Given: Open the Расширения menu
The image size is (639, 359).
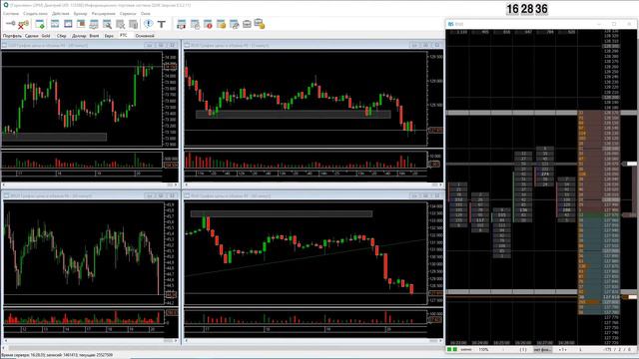Looking at the screenshot, I should click(x=104, y=13).
